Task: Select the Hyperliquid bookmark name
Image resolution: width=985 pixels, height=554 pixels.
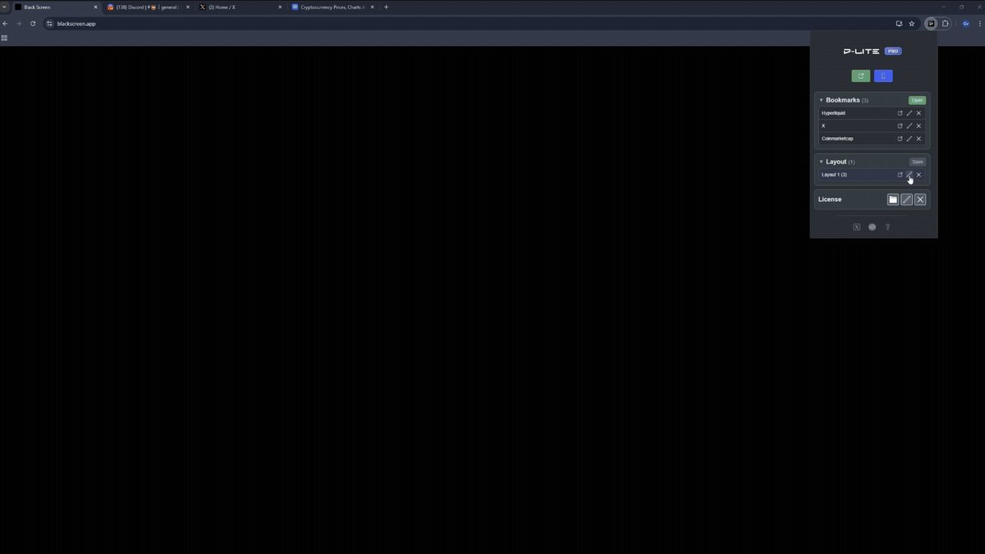Action: (x=833, y=113)
